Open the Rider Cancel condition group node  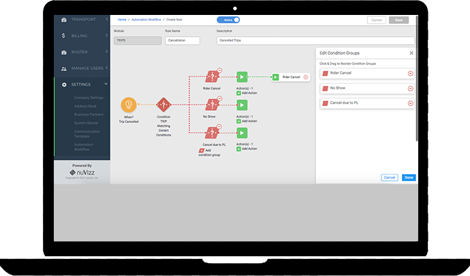pos(212,77)
